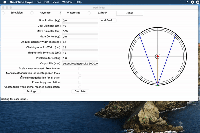Select the ezTrack radio button
Image resolution: width=200 pixels, height=133 pixels.
coord(89,13)
